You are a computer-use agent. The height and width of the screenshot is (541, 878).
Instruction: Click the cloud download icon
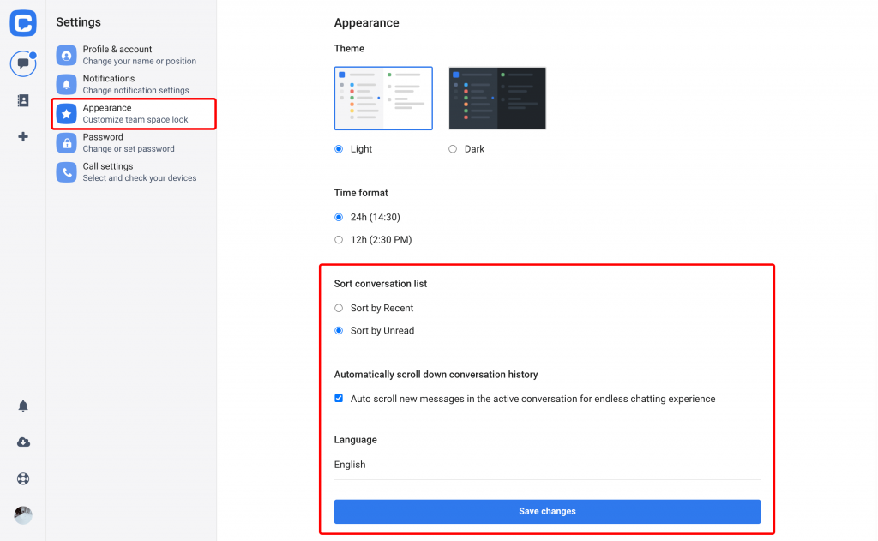click(23, 442)
